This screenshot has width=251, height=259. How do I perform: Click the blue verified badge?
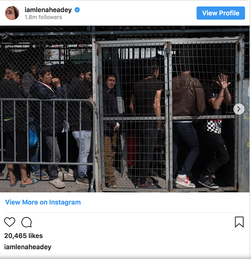(77, 10)
